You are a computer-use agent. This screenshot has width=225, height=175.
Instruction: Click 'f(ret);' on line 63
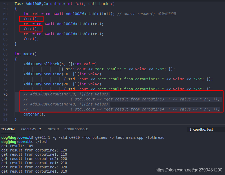(x=31, y=29)
